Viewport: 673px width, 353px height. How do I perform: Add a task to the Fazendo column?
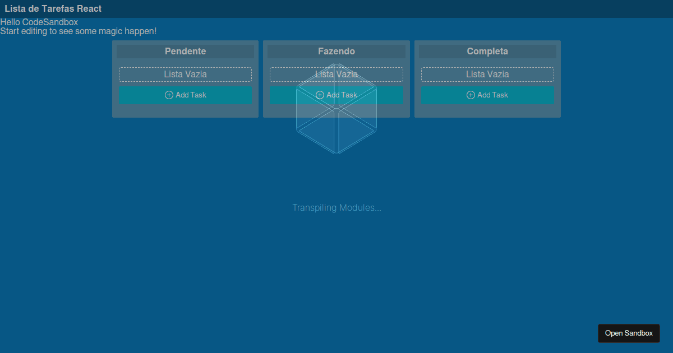click(336, 95)
